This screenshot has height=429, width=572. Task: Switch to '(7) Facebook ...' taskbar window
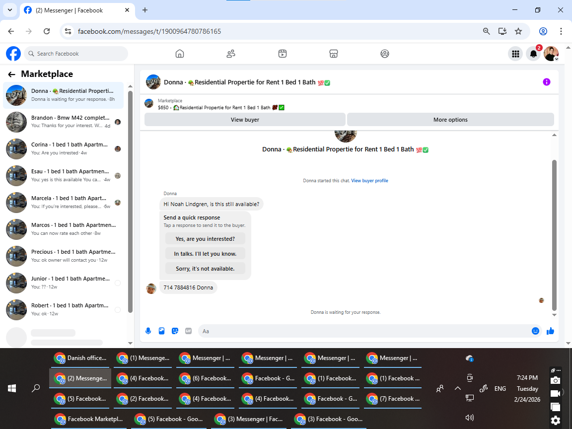pos(393,399)
